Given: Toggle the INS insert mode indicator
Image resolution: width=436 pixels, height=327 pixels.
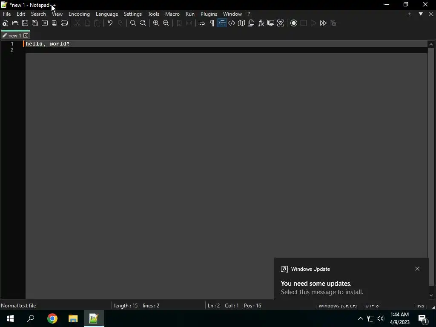Looking at the screenshot, I should 420,306.
